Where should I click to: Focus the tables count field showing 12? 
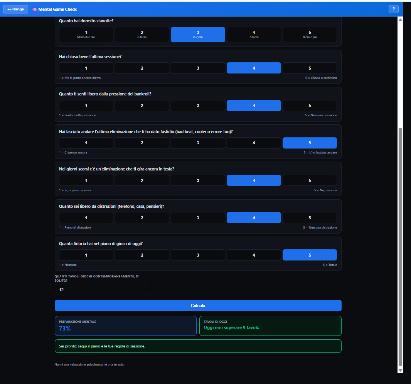pos(101,290)
